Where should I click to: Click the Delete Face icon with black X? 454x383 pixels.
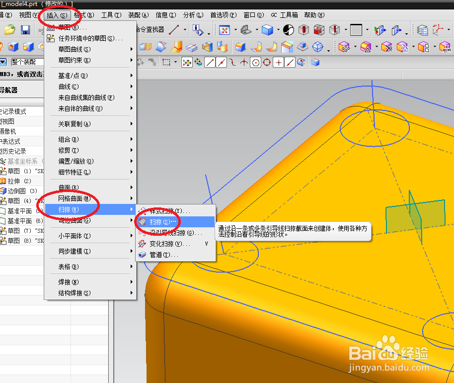(387, 47)
